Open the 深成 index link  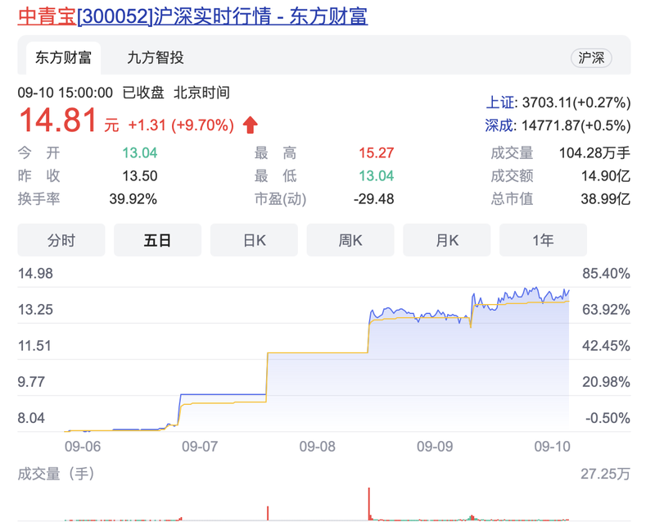pyautogui.click(x=499, y=125)
